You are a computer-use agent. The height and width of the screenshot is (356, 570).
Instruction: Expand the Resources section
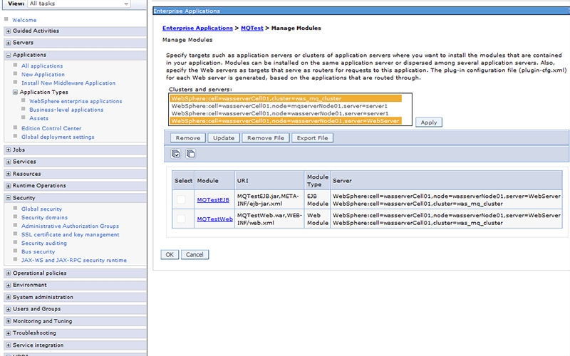click(9, 174)
